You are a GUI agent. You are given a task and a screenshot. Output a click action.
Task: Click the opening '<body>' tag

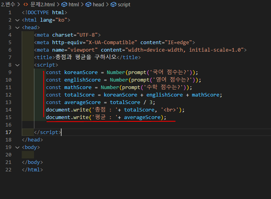tap(31, 147)
